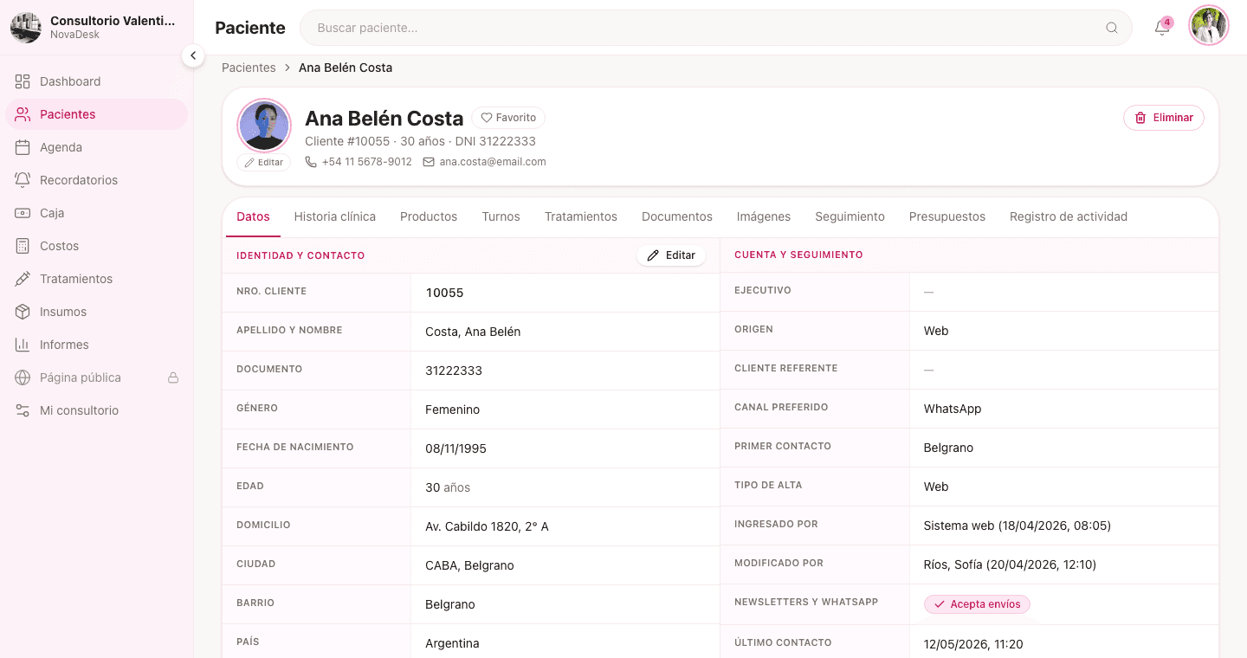
Task: Click Editar under the patient photo
Action: [x=264, y=162]
